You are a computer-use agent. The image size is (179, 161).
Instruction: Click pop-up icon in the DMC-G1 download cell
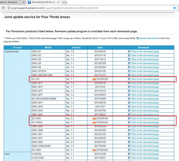click(x=129, y=52)
